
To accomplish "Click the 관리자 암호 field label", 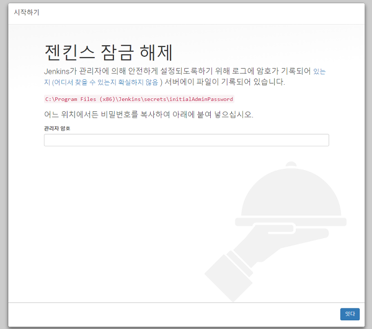I will pyautogui.click(x=57, y=128).
